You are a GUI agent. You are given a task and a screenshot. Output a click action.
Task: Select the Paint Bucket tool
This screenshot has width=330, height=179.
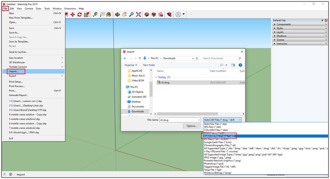(108, 15)
